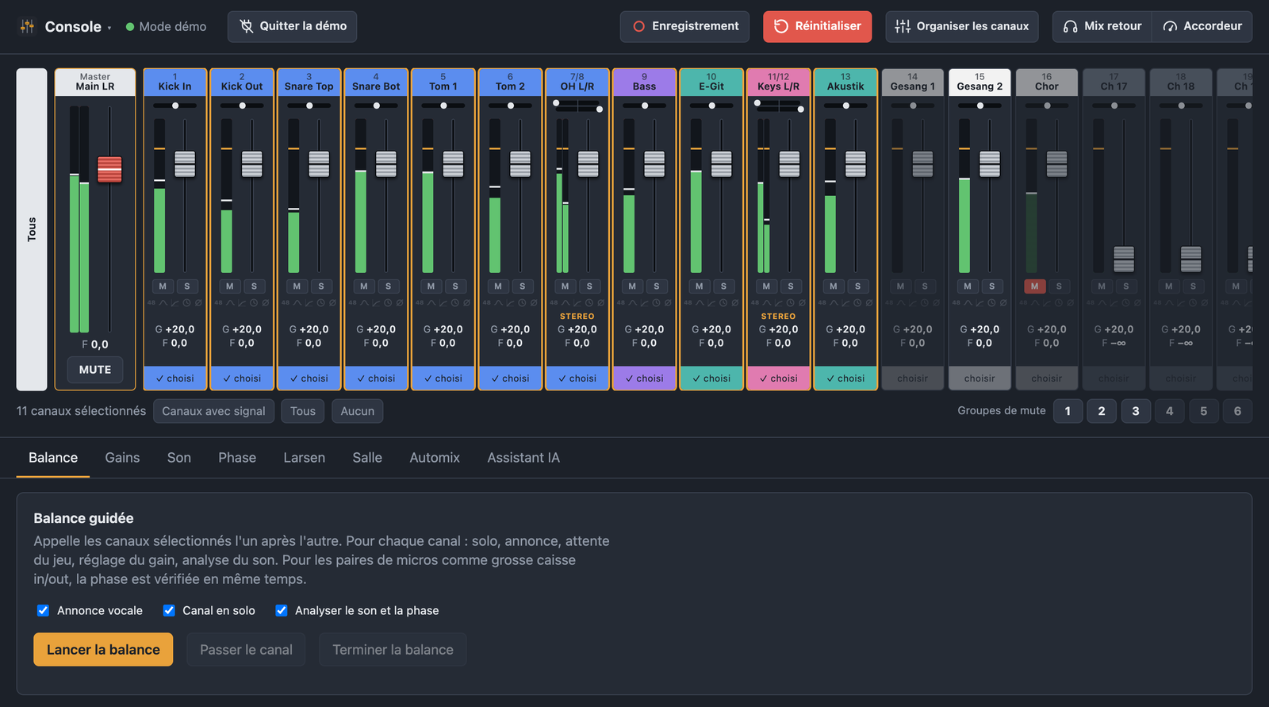This screenshot has height=707, width=1269.
Task: Open the compressor curve icon on Snare Top
Action: point(309,303)
